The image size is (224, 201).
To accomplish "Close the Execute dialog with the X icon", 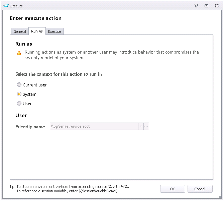I will point(217,6).
